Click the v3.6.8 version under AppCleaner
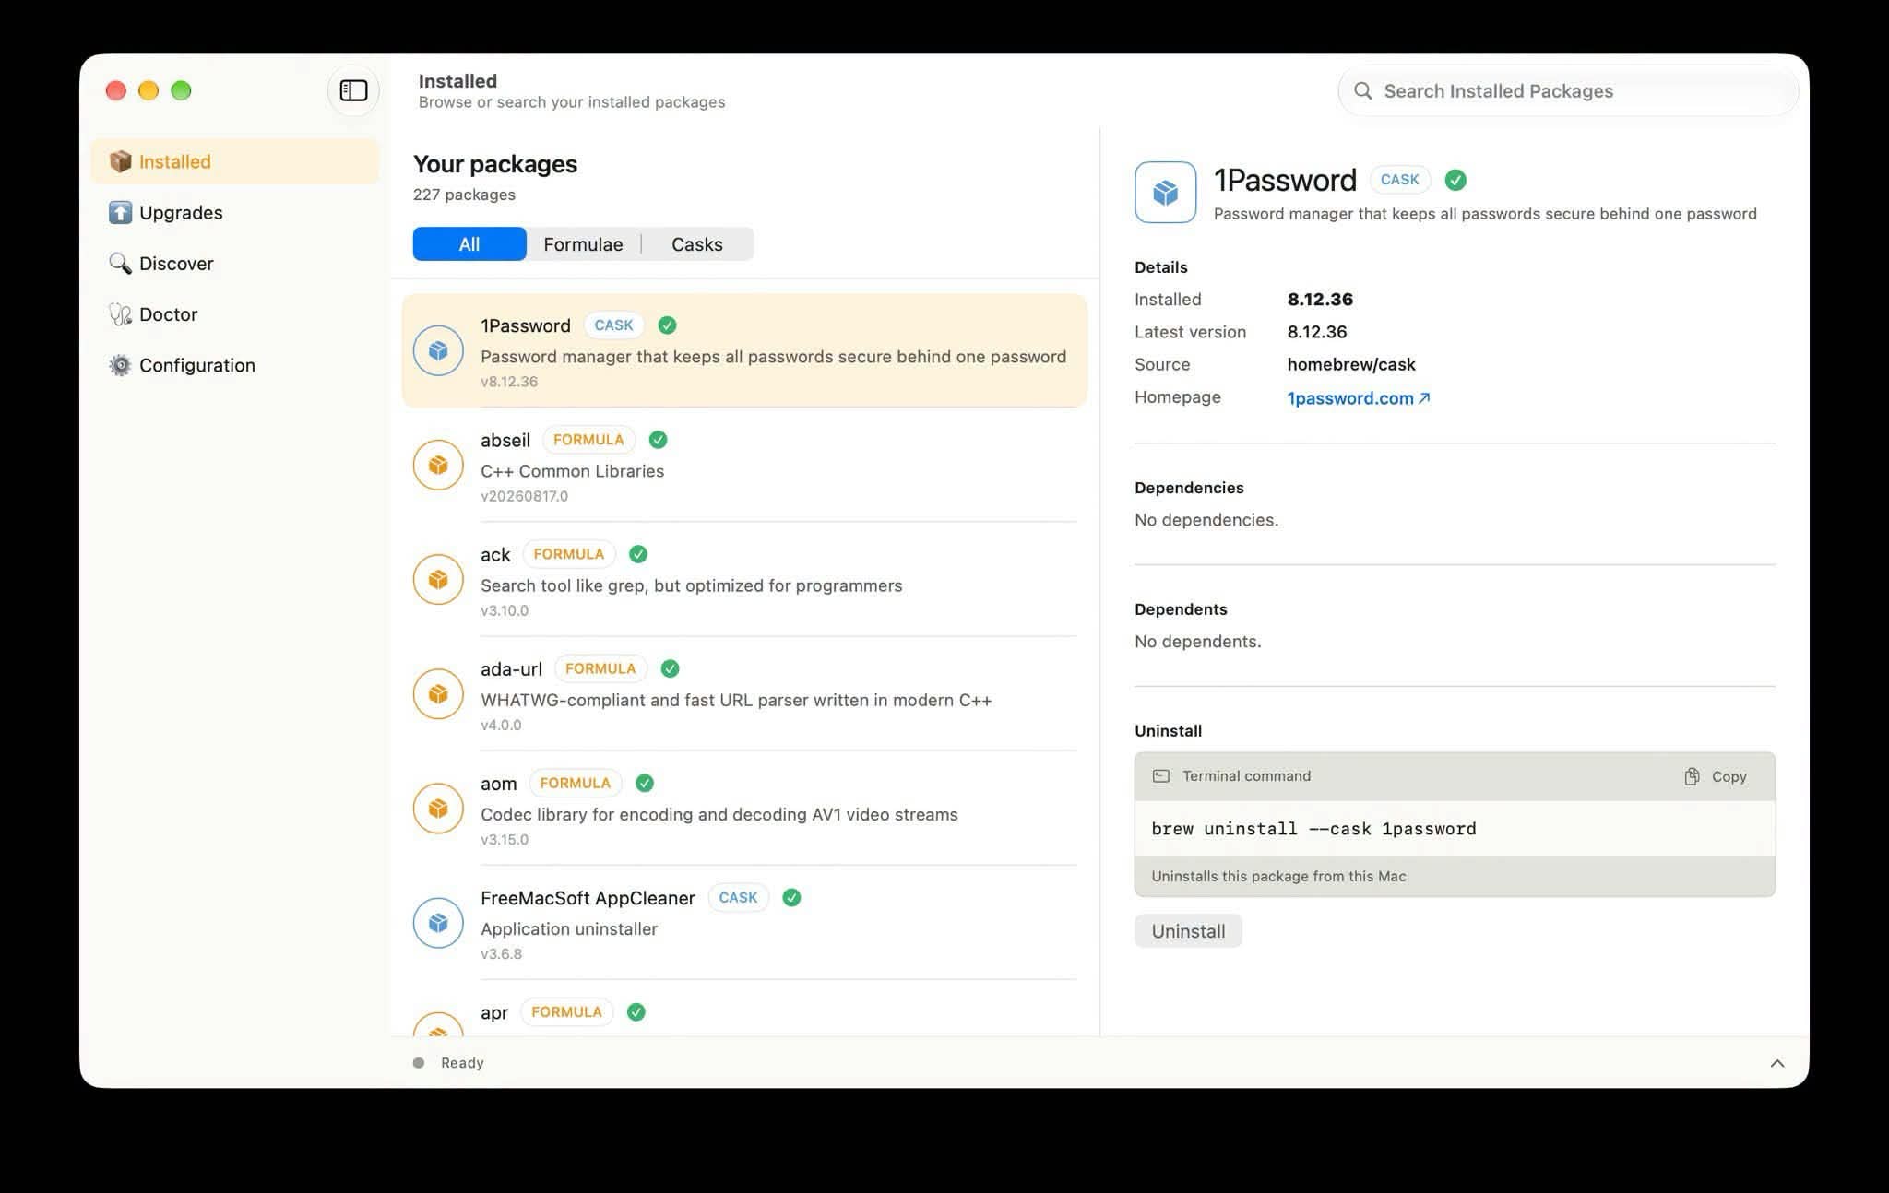Viewport: 1889px width, 1193px height. pyautogui.click(x=501, y=953)
